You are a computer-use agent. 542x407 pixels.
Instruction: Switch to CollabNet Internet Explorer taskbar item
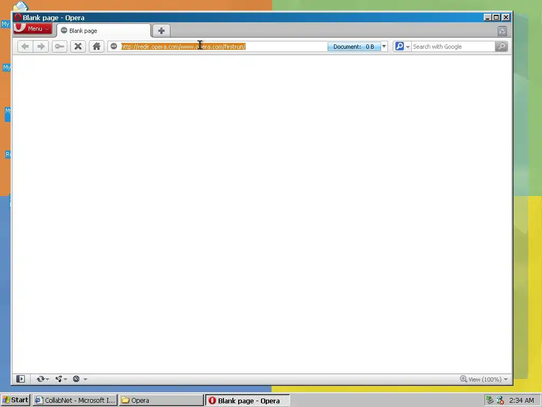pyautogui.click(x=75, y=401)
